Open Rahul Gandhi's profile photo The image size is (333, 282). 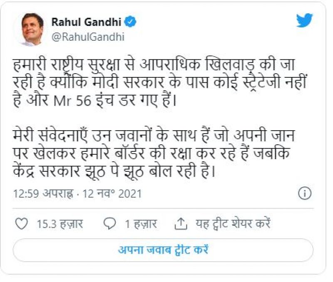pyautogui.click(x=32, y=28)
